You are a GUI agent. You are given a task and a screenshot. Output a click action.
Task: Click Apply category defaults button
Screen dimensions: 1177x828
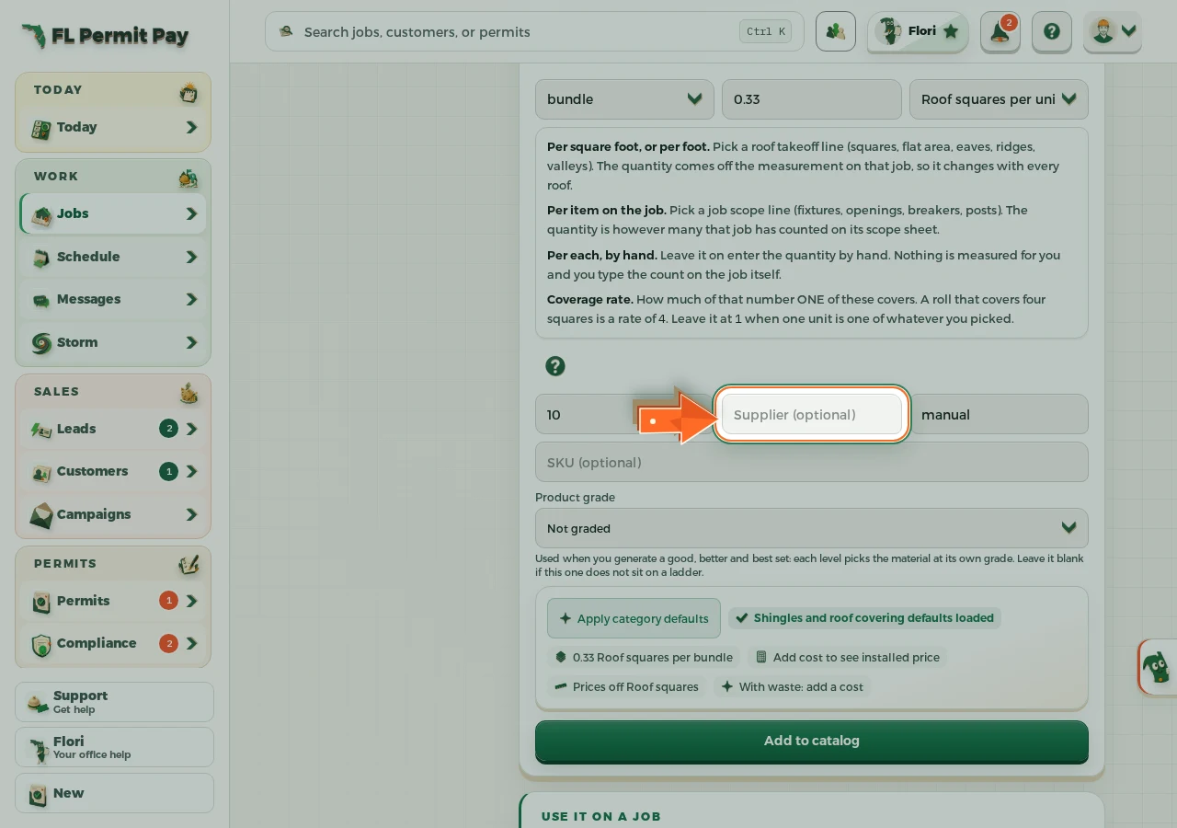tap(634, 618)
